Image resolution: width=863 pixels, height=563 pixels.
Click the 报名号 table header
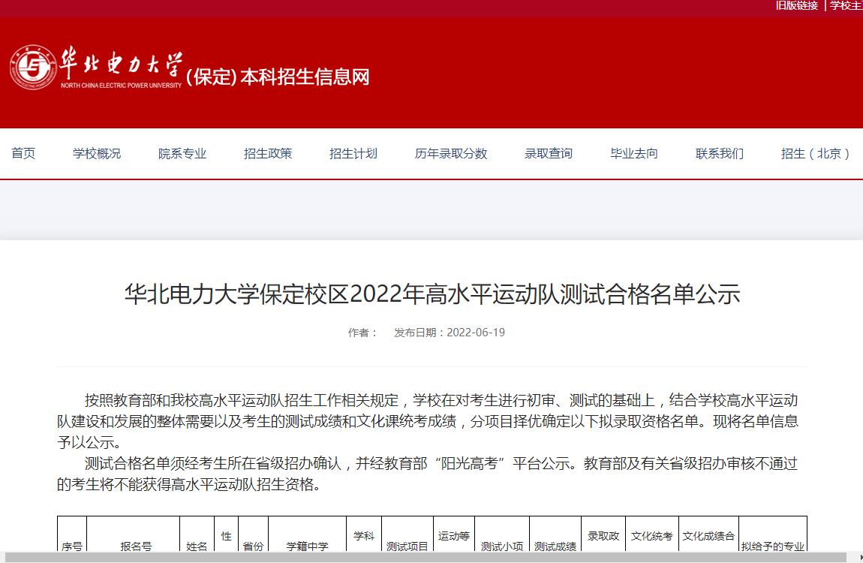136,546
